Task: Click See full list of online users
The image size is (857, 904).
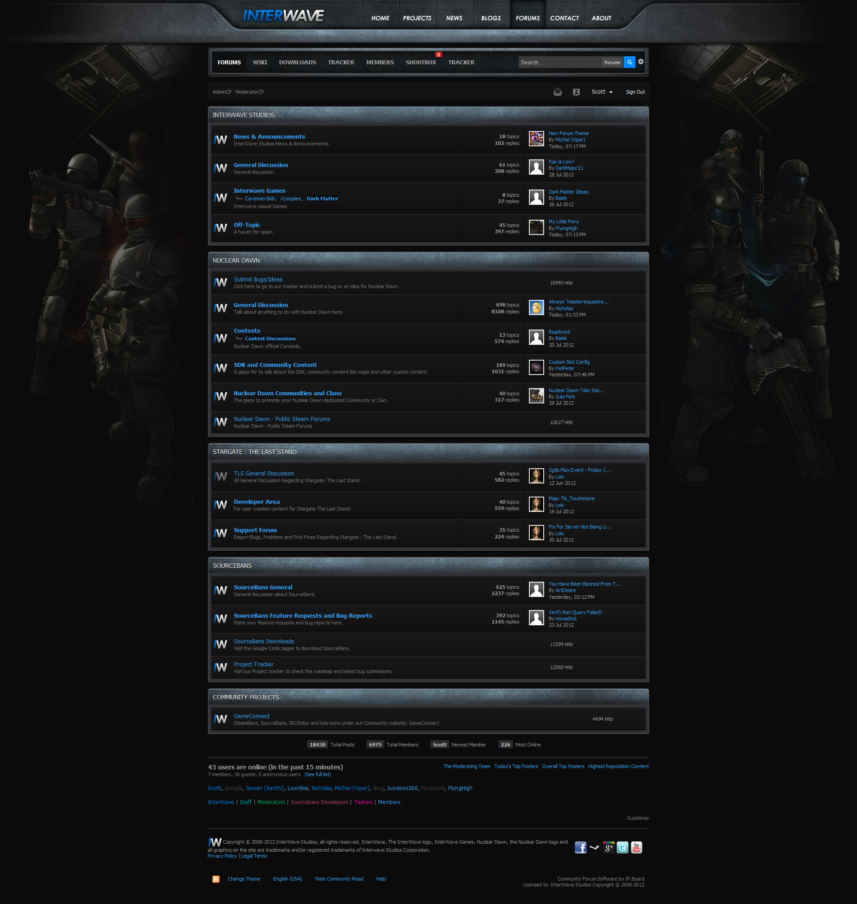Action: [x=317, y=775]
